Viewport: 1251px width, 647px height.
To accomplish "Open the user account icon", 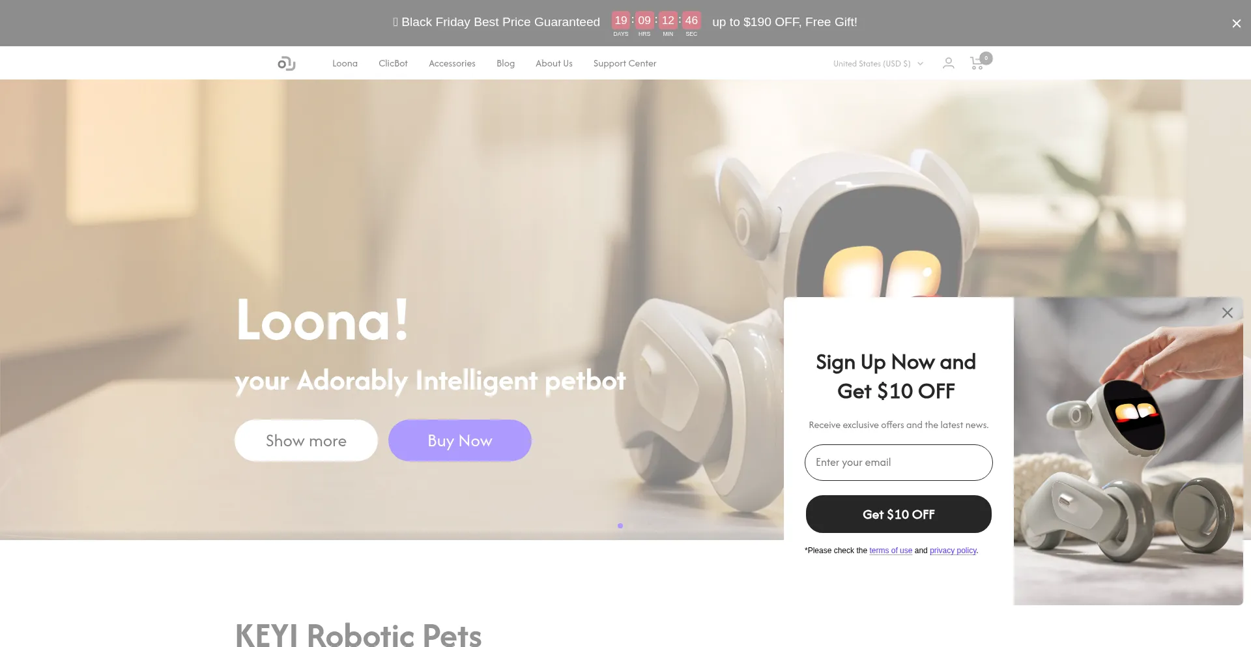I will pos(949,63).
